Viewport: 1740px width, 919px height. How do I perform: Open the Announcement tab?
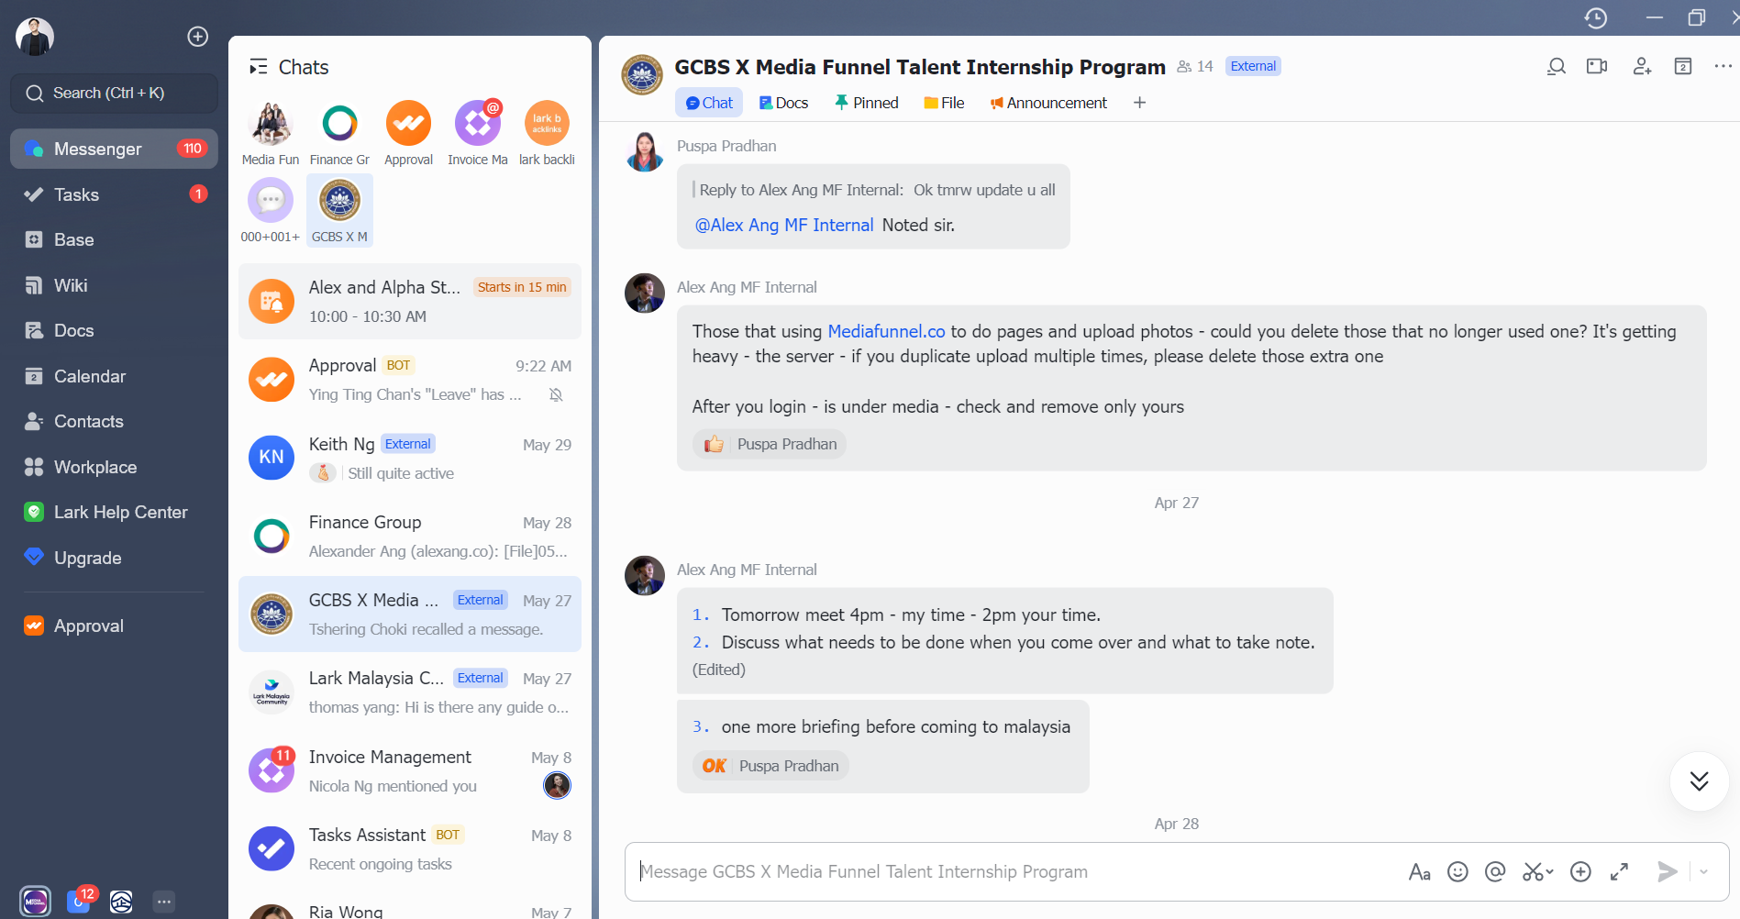pos(1048,103)
